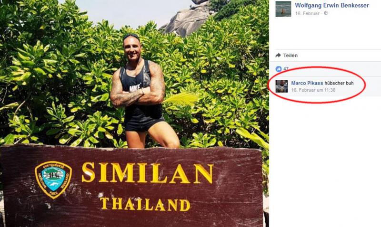Click the Teilen share text
381x227 pixels.
tap(291, 55)
